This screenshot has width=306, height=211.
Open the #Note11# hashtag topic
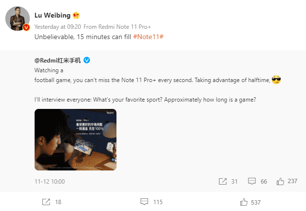[148, 38]
